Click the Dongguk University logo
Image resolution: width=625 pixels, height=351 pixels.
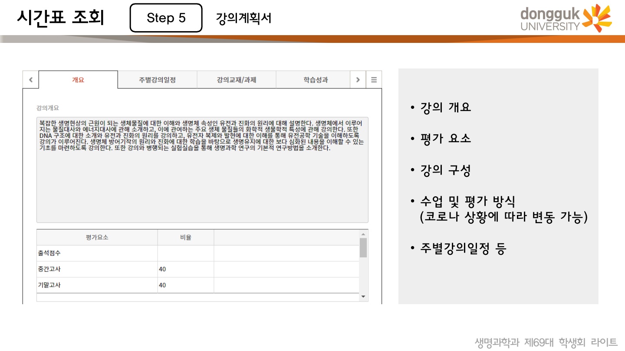coord(566,18)
